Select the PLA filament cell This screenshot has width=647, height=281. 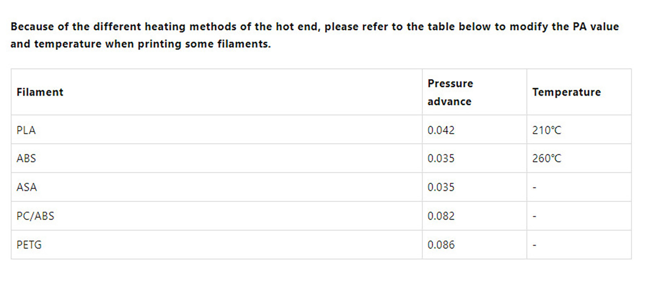point(217,130)
